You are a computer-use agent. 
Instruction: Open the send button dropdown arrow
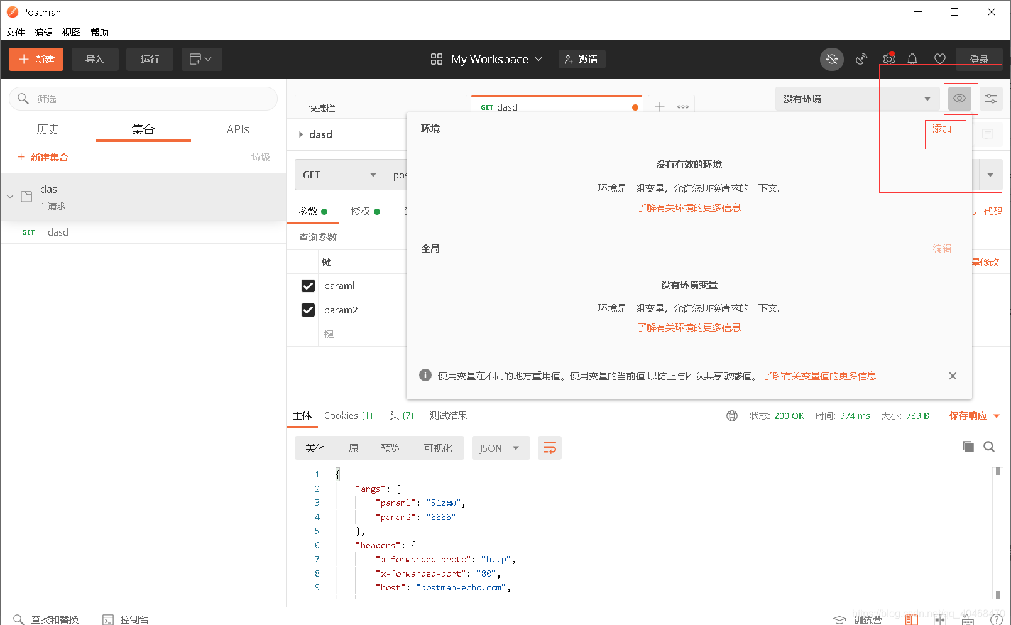click(990, 175)
